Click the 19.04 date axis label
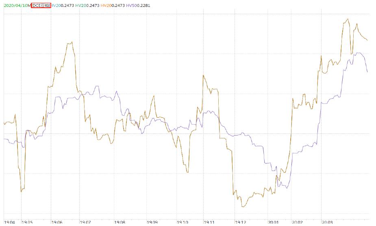This screenshot has height=226, width=376. click(9, 222)
